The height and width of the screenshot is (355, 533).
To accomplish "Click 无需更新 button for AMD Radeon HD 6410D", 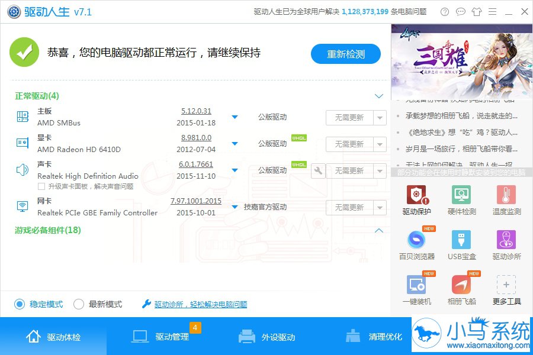I will pos(349,144).
